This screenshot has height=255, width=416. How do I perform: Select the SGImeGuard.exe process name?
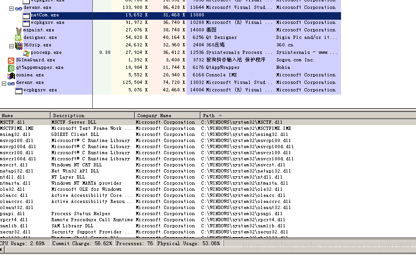[x=36, y=60]
